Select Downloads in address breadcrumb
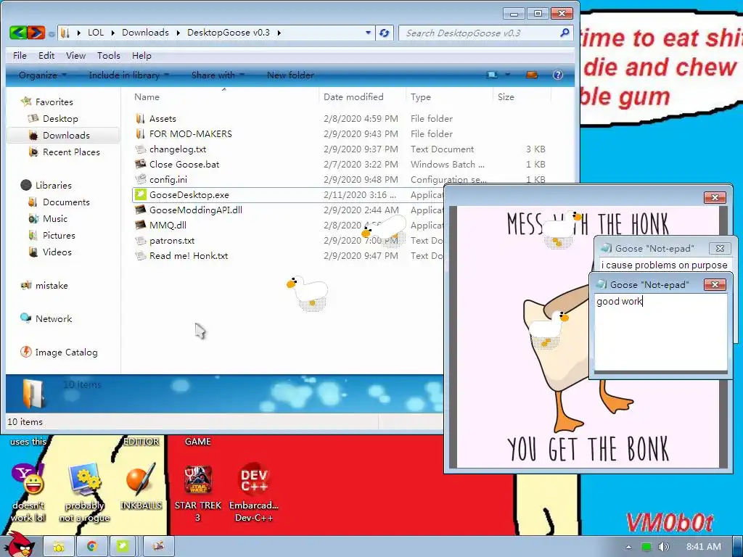This screenshot has width=743, height=557. (145, 33)
